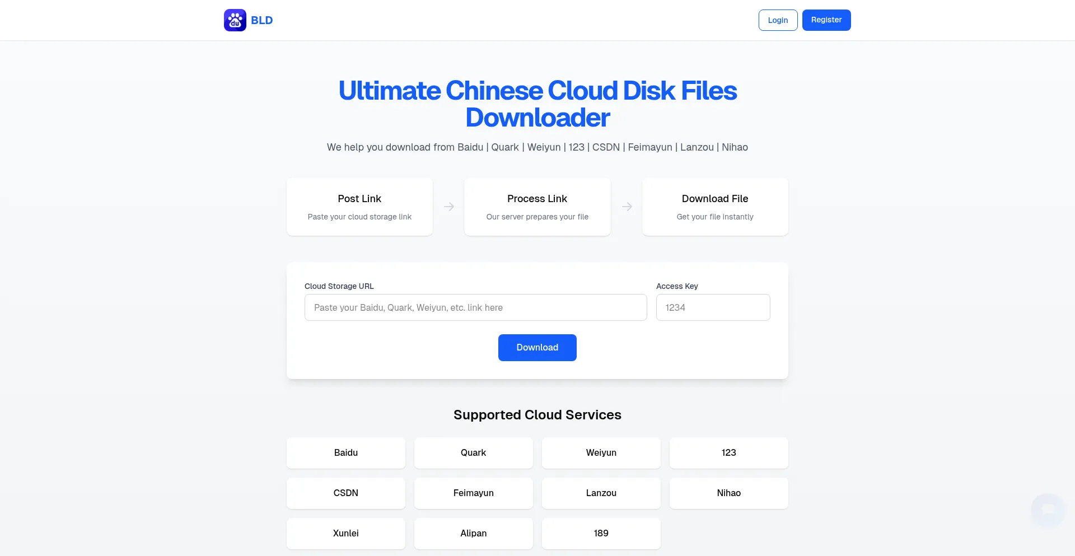Select the Quark service card
This screenshot has width=1075, height=556.
pyautogui.click(x=473, y=453)
